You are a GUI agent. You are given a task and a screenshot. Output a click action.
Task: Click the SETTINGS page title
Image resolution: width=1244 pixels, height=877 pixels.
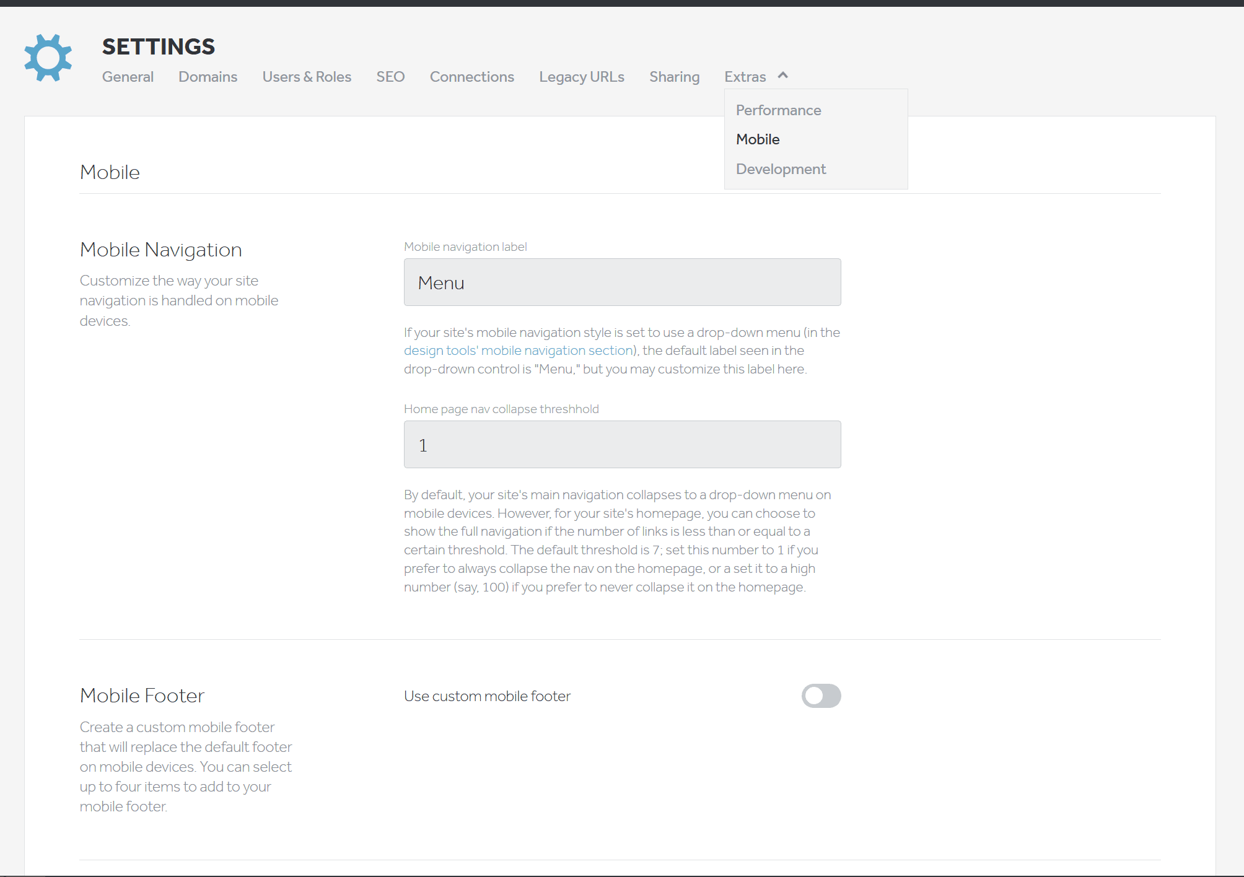[x=159, y=46]
